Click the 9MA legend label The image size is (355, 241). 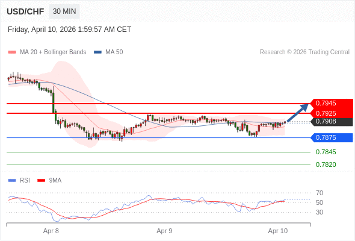55,181
